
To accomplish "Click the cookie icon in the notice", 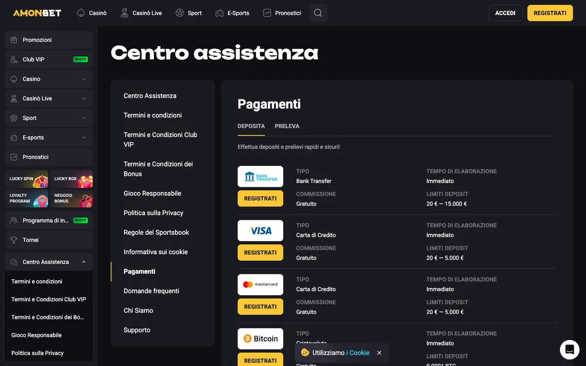I will coord(305,352).
